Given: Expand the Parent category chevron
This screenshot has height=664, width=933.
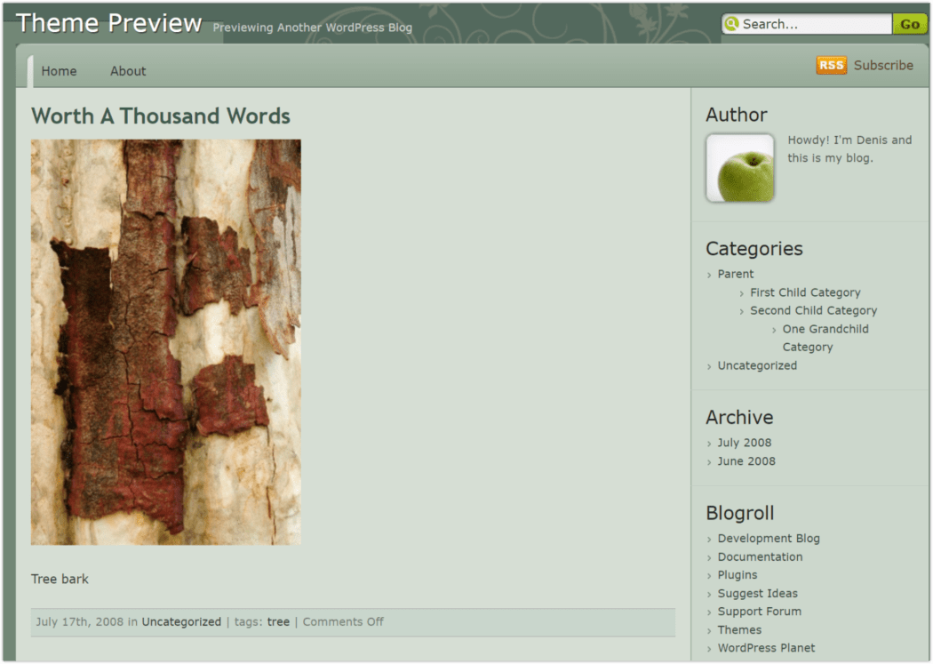Looking at the screenshot, I should click(708, 274).
